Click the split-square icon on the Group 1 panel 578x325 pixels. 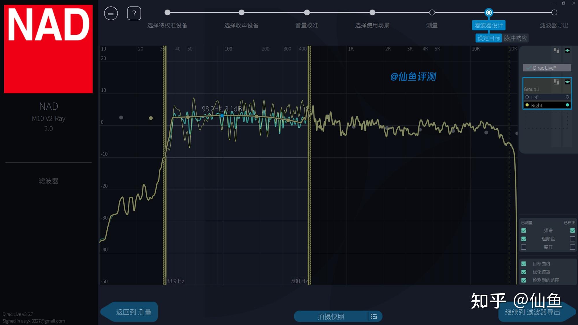coord(556,82)
